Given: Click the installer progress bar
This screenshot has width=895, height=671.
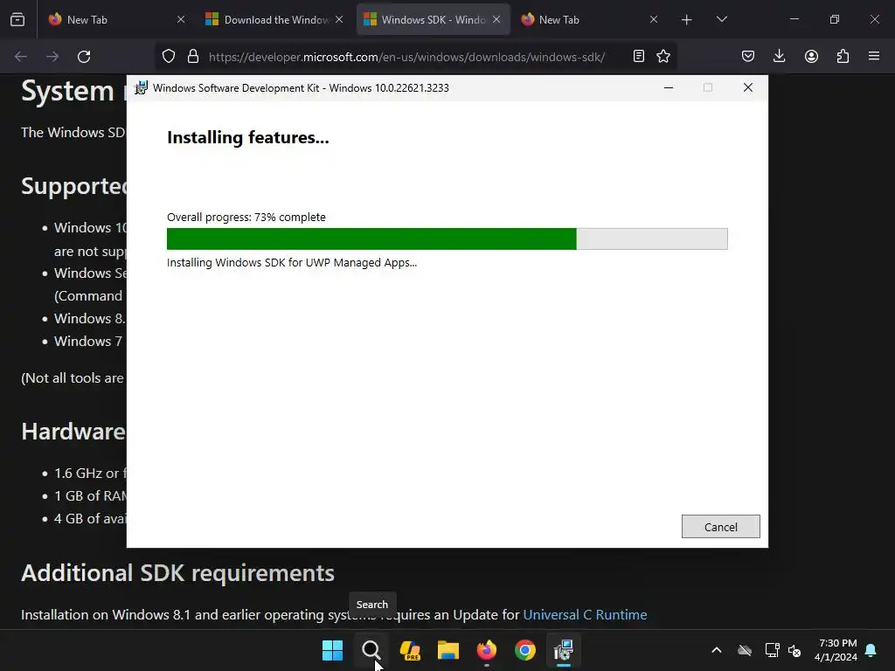Looking at the screenshot, I should point(447,239).
